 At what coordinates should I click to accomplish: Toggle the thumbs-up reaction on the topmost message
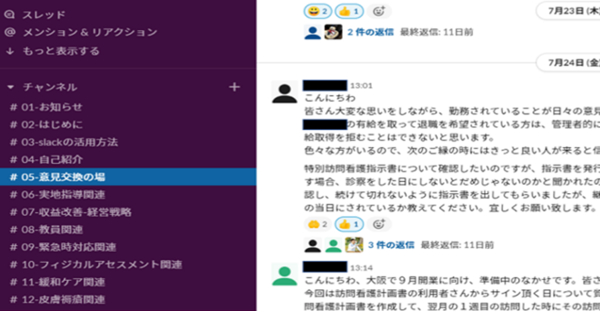point(349,11)
